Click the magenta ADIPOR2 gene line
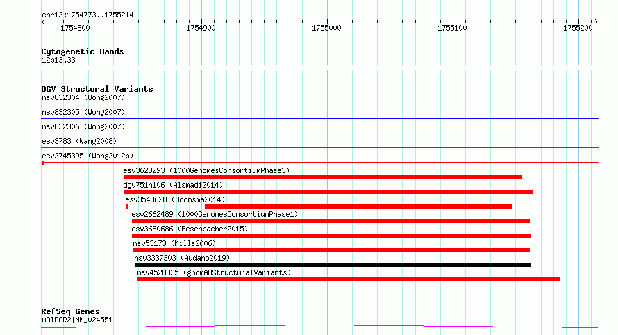 click(x=319, y=327)
